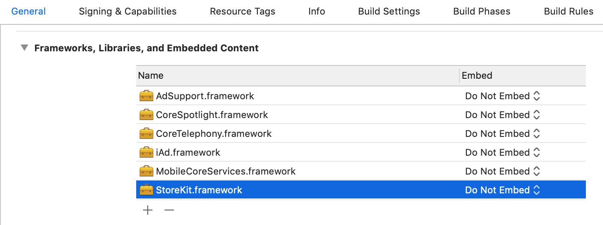This screenshot has width=603, height=225.
Task: Select the Info tab
Action: coord(316,12)
